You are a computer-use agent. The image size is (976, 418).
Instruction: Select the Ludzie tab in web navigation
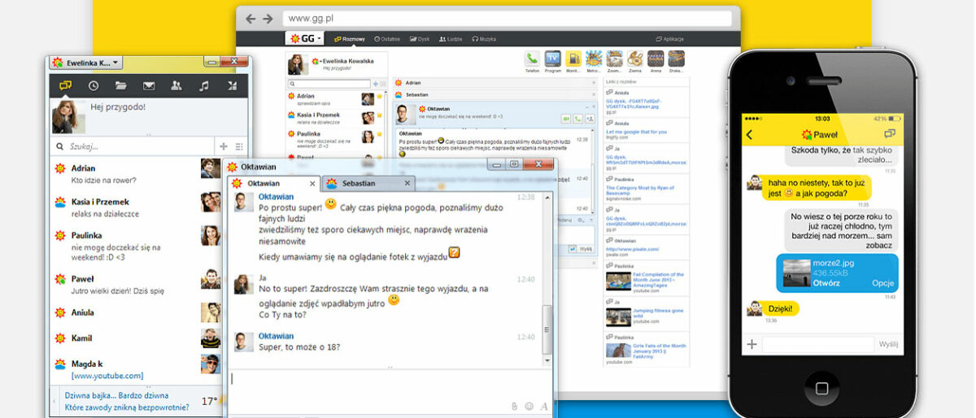(451, 39)
